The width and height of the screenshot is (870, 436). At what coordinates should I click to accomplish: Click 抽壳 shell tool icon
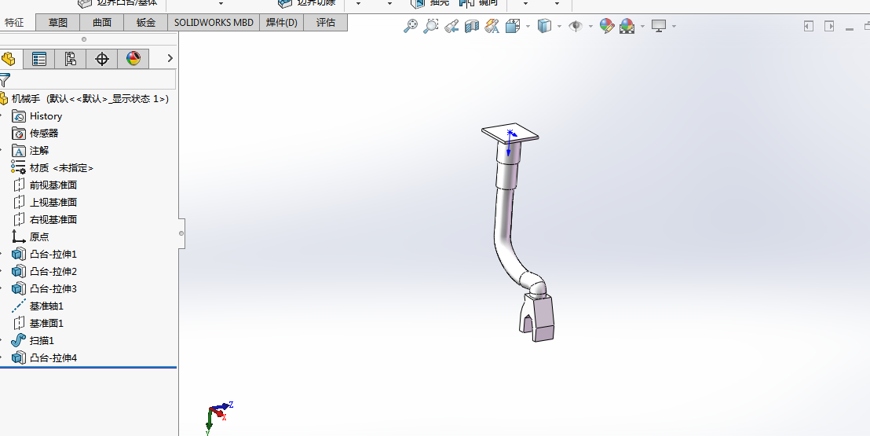[x=418, y=3]
